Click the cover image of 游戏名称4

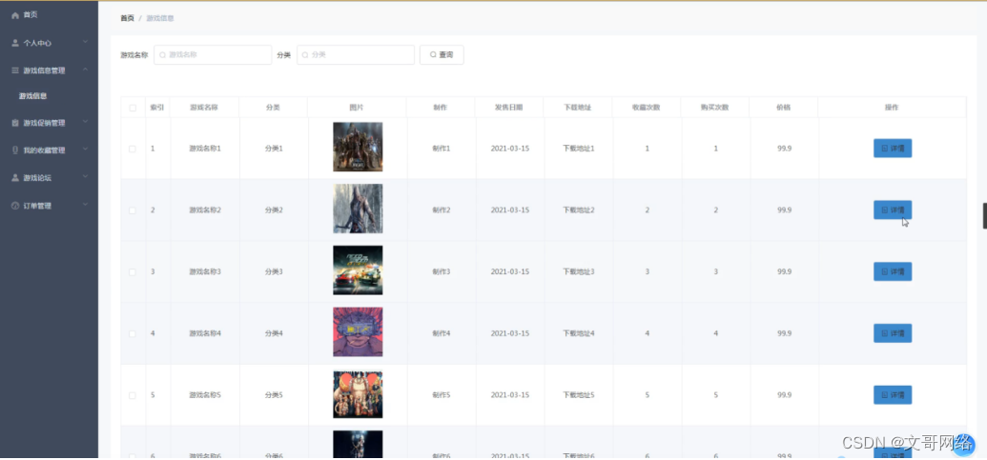tap(358, 331)
